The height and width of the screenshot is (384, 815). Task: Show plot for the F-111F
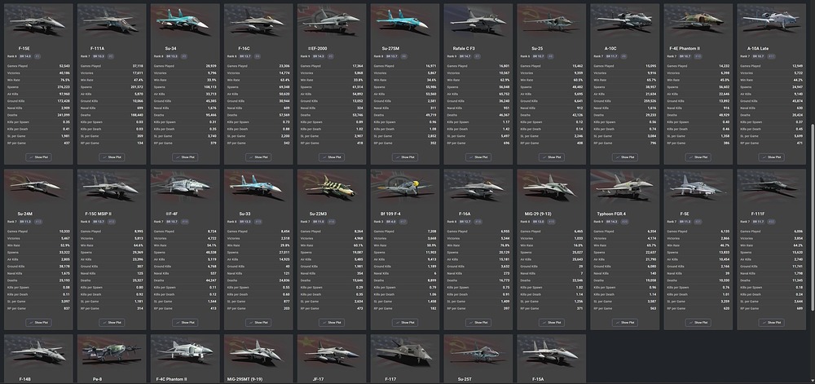[771, 323]
